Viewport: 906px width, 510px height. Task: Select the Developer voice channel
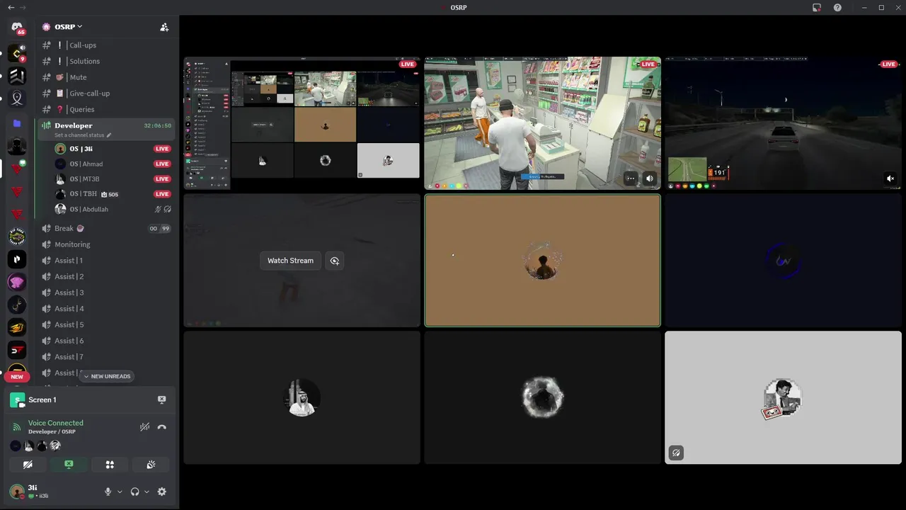point(106,129)
